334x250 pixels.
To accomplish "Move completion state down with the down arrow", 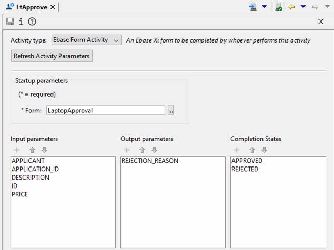I will tap(265, 150).
